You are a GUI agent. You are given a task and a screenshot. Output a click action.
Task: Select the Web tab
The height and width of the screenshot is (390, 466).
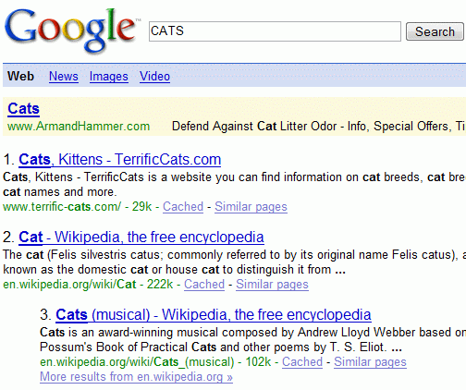(20, 76)
